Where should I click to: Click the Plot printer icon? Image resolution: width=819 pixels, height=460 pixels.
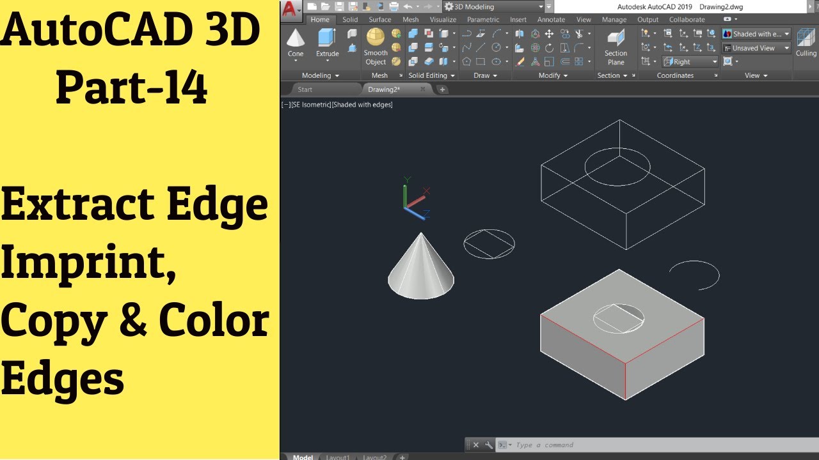(394, 6)
